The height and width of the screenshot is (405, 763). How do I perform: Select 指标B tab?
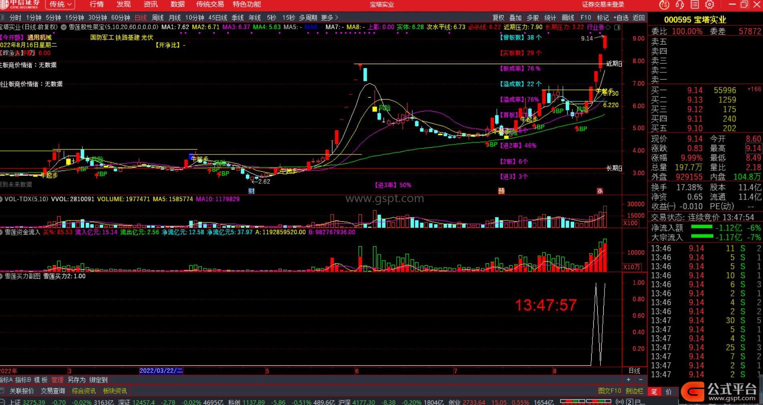(x=23, y=380)
